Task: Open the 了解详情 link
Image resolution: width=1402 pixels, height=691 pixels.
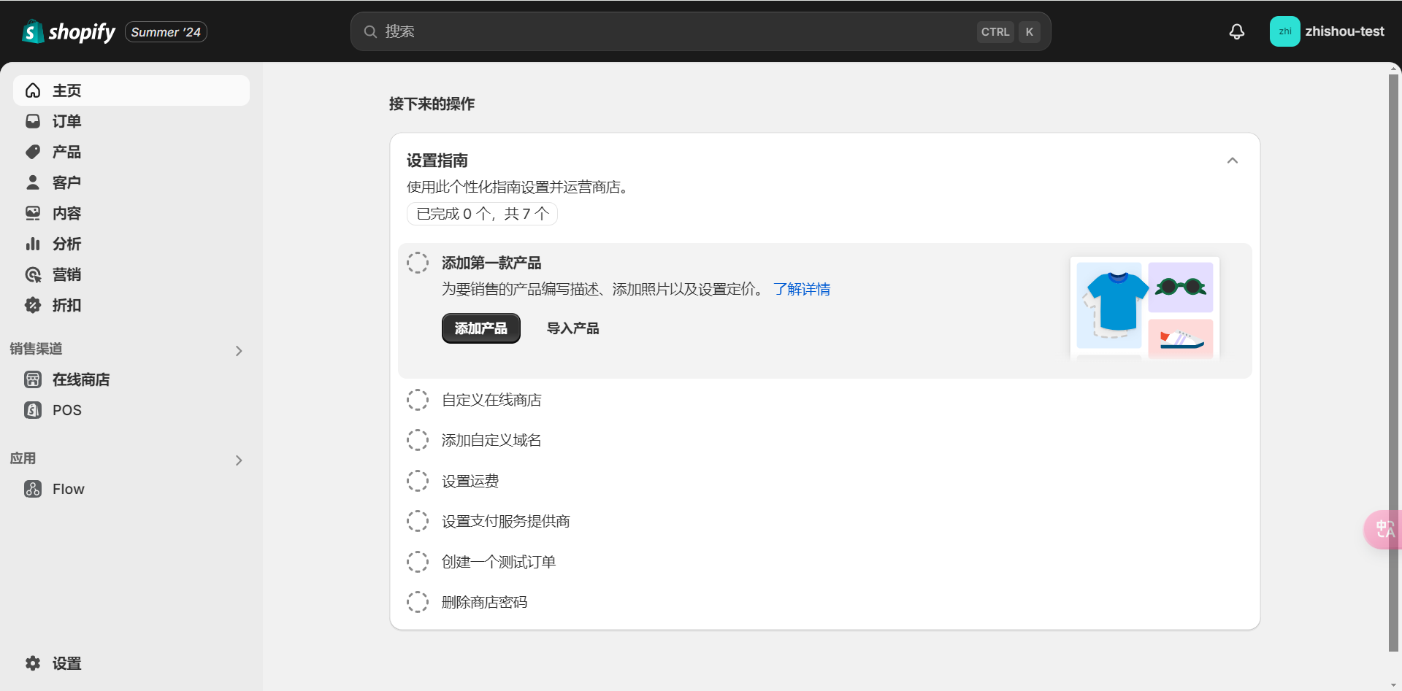Action: (802, 289)
